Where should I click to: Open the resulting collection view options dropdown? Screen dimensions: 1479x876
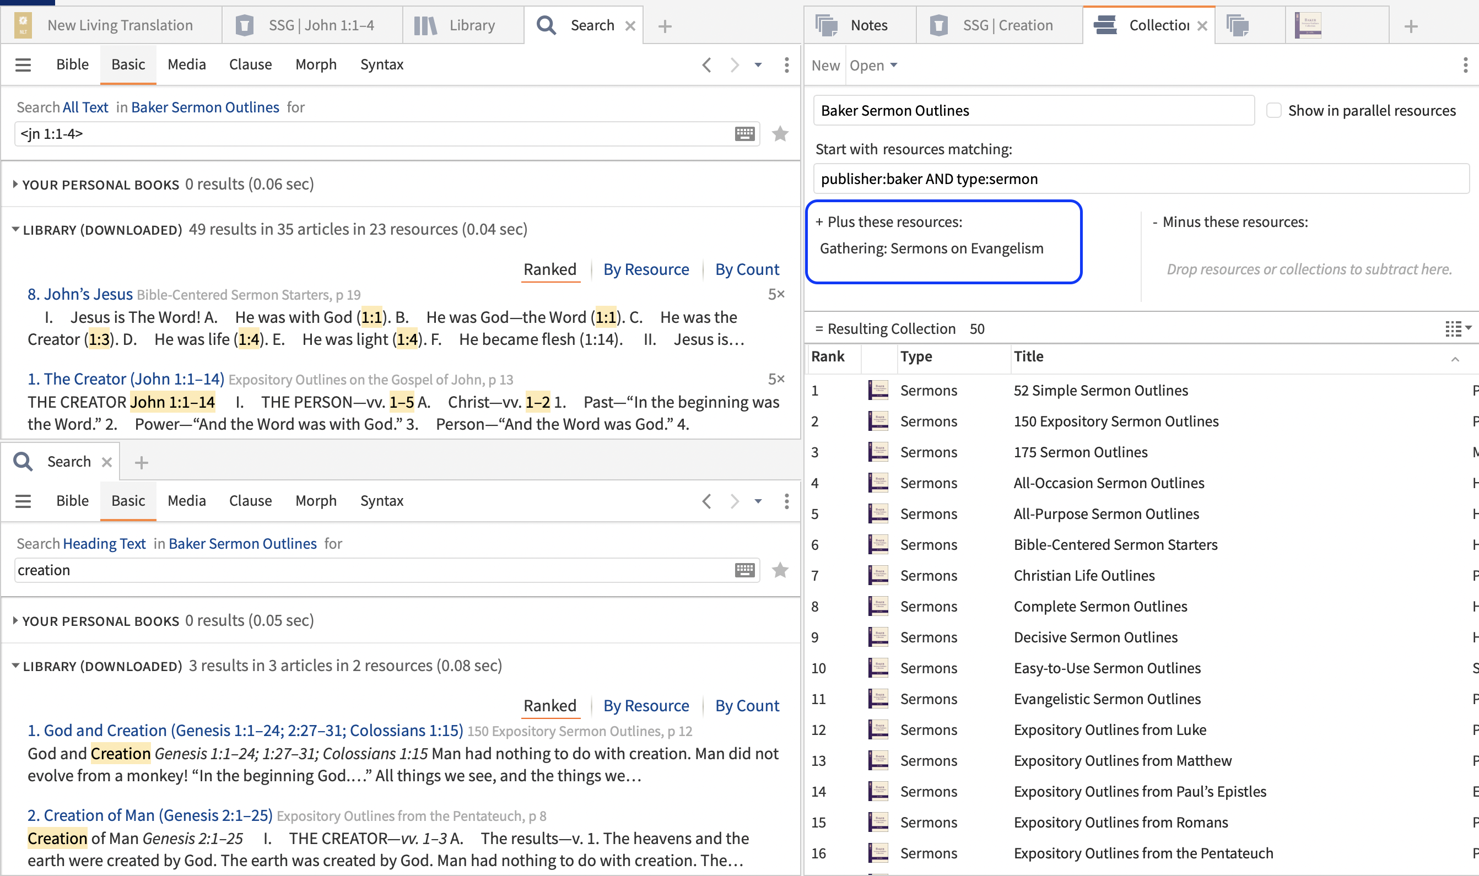[1457, 329]
